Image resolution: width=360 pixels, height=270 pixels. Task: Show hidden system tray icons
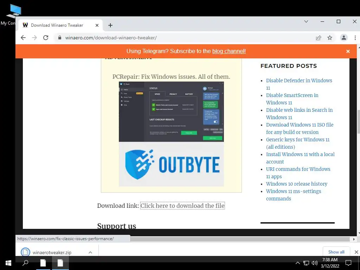point(297,263)
